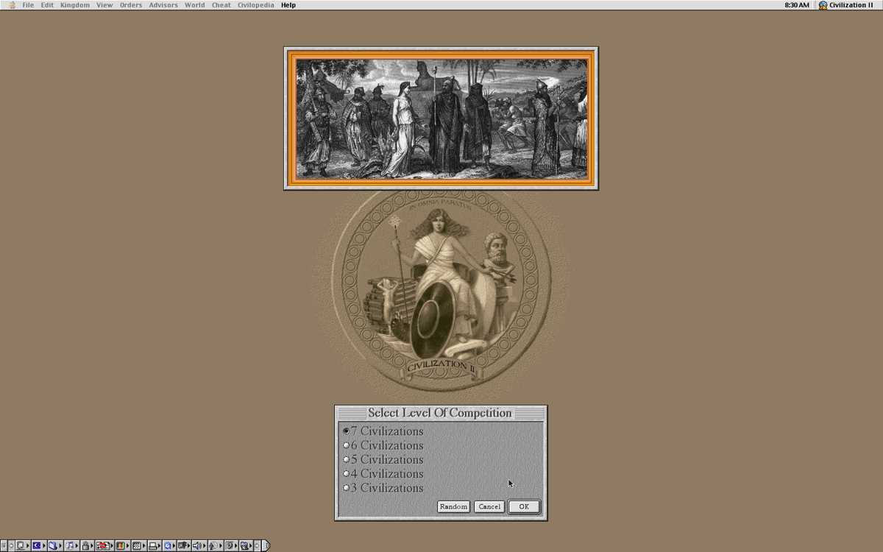Open the microphone and globe Control Strip module
Screen dimensions: 883x552
click(x=216, y=546)
